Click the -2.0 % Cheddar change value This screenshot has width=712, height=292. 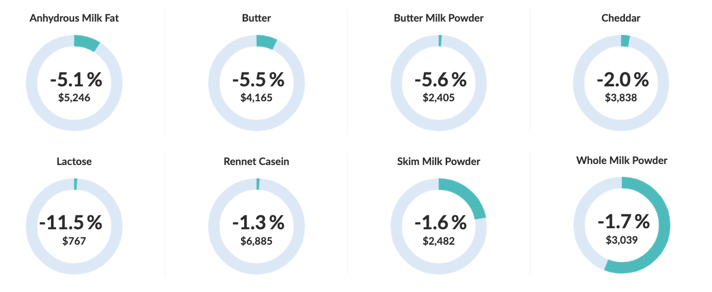click(x=623, y=80)
